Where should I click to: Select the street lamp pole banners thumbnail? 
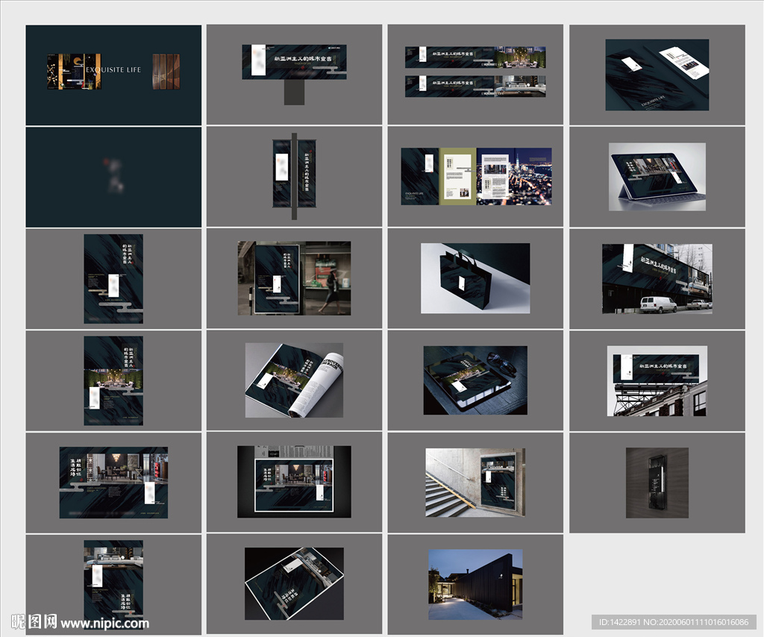(x=294, y=177)
